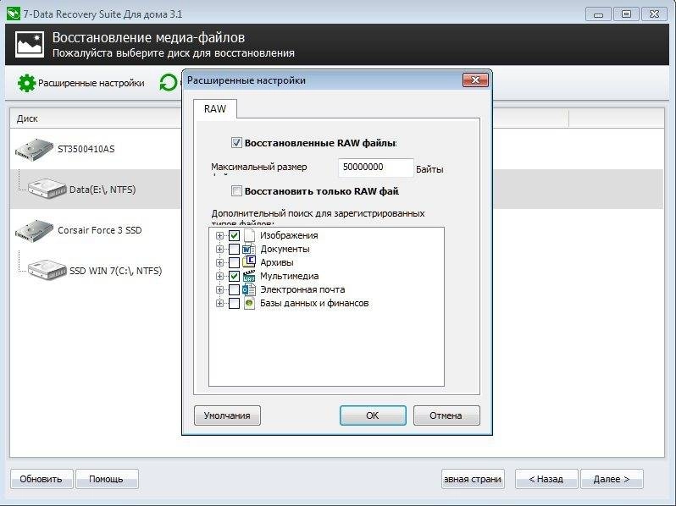The height and width of the screenshot is (506, 676).
Task: Uncheck the Мультимедиа checkbox
Action: coord(234,276)
